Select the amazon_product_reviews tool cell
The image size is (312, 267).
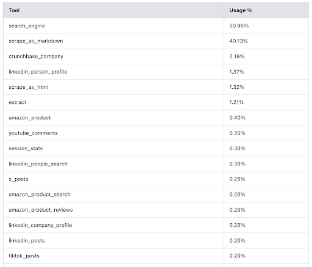pos(113,210)
